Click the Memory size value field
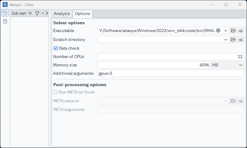 click(x=154, y=65)
